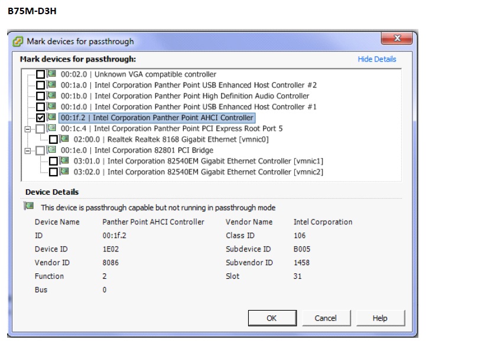Click device icon of PCI Express Root Port 5

(51, 128)
